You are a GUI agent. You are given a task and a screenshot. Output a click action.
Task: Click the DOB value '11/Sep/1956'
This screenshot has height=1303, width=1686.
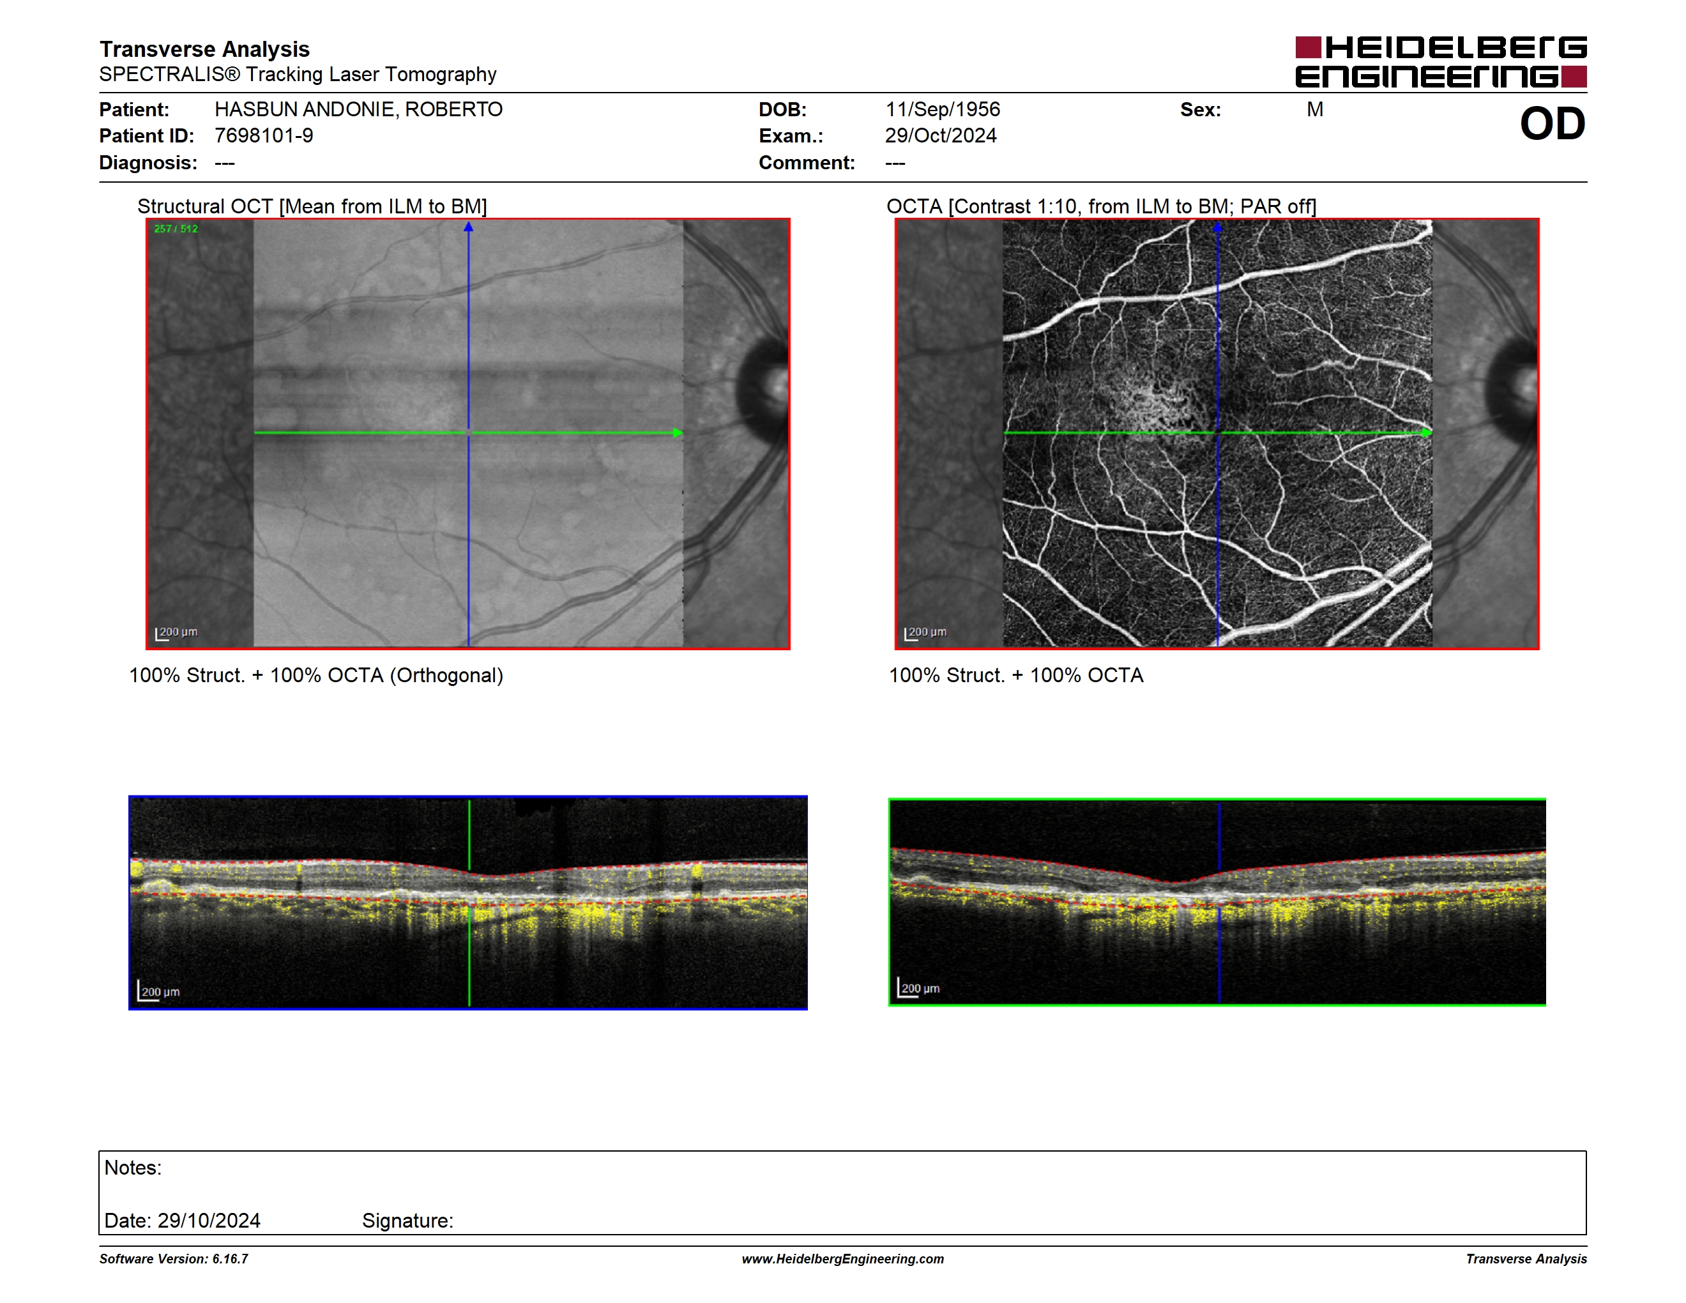pyautogui.click(x=943, y=110)
